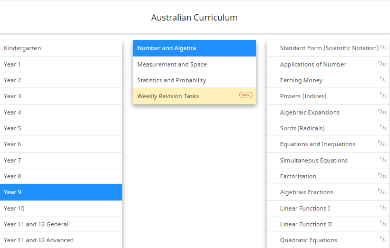The image size is (390, 248).
Task: Choose Year 1 from the list
Action: pyautogui.click(x=61, y=64)
